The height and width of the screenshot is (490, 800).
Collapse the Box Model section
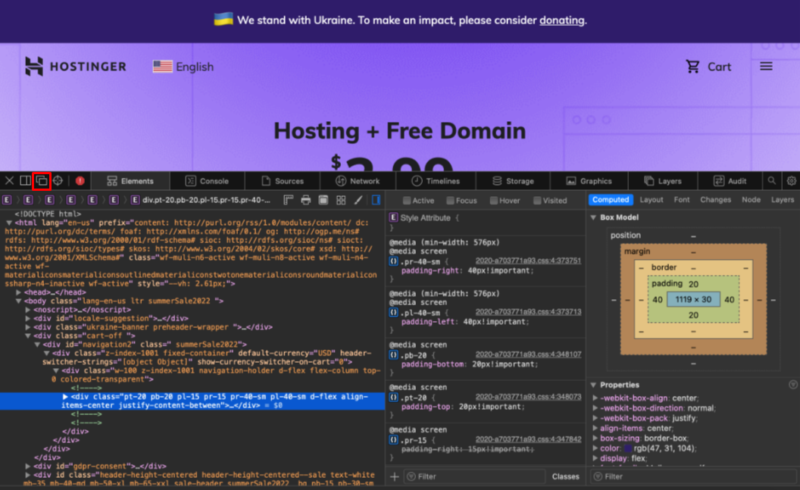(594, 217)
